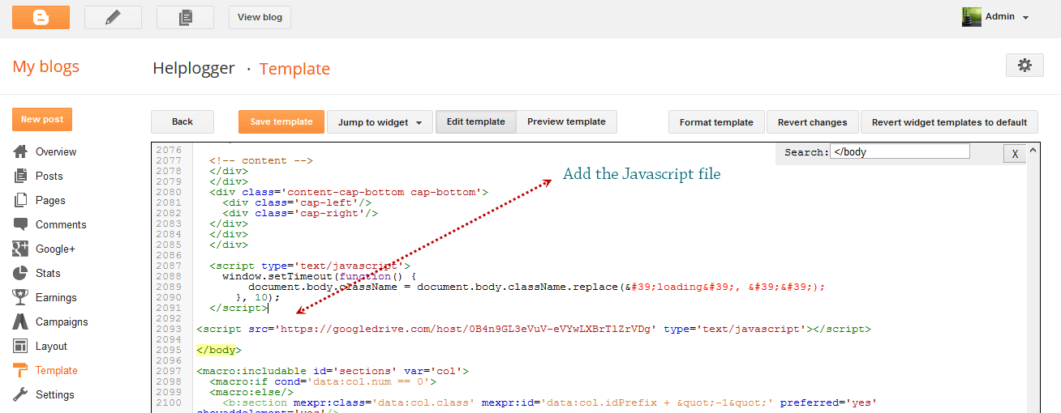Expand the Jump to widget dropdown
Screen dimensions: 1061x413
[x=380, y=122]
